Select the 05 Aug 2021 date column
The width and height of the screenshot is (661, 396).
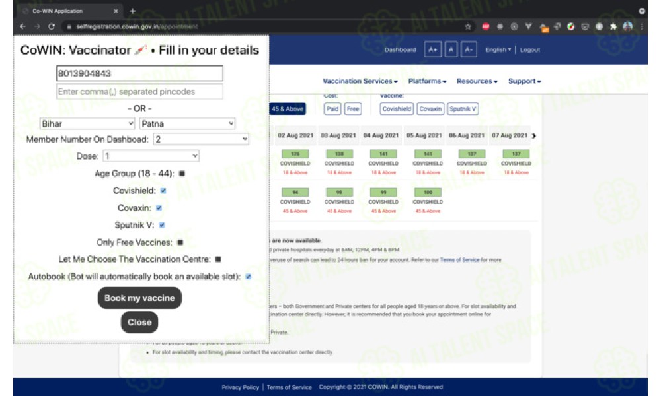(424, 135)
